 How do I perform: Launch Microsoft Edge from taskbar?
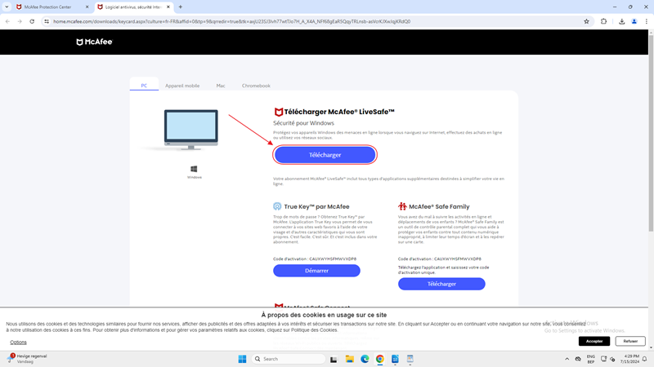click(365, 359)
